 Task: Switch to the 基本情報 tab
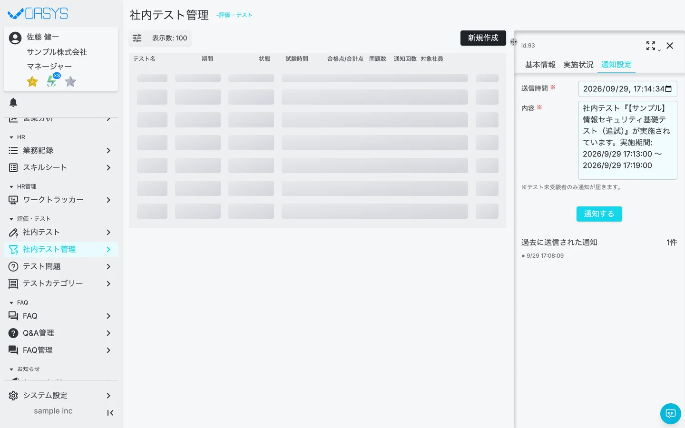(x=540, y=65)
